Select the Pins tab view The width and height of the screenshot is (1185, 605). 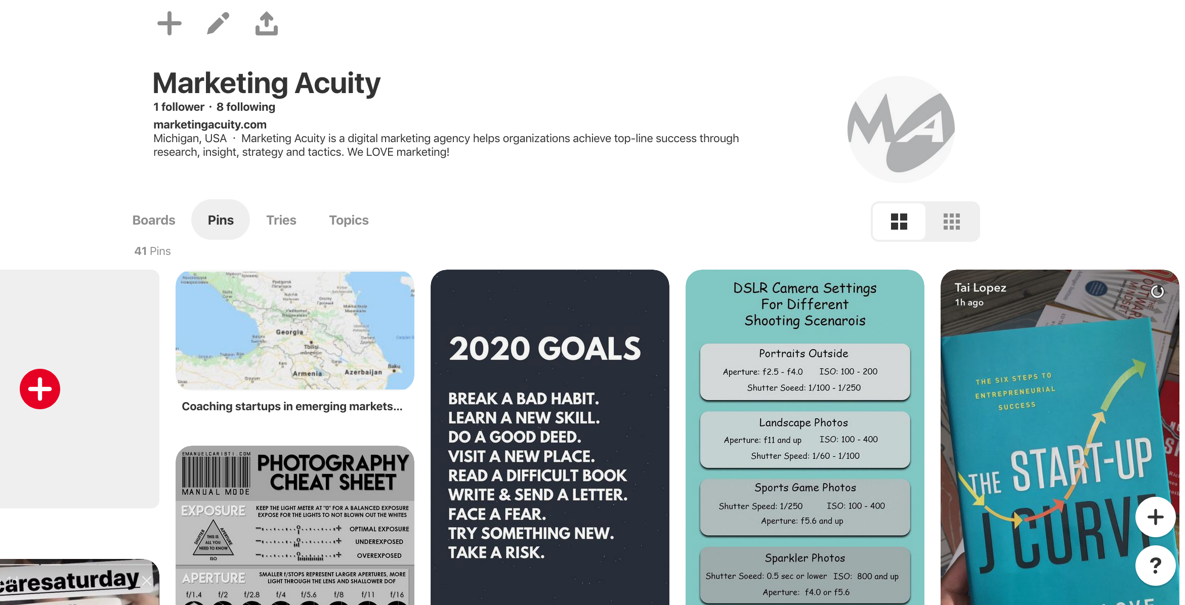(x=220, y=220)
